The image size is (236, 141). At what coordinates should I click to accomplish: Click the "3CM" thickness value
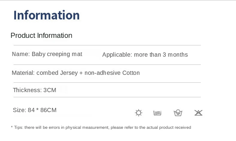50,90
